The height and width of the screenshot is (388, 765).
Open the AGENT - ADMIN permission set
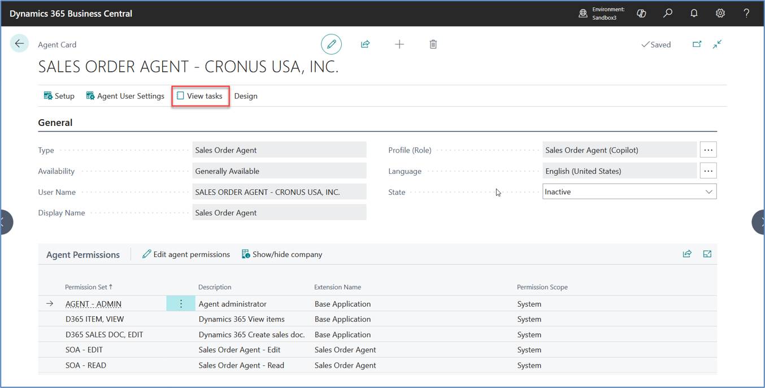[93, 304]
